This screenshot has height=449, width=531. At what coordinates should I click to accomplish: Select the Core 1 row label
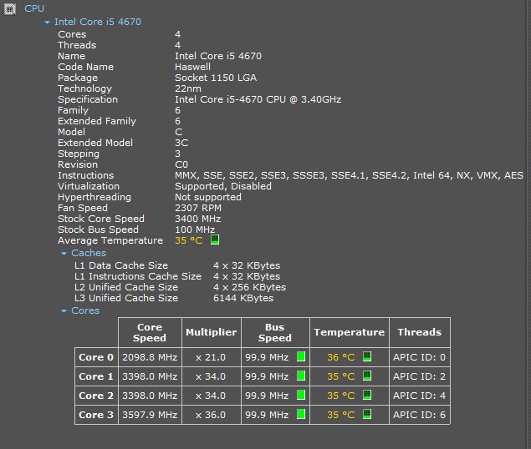(x=96, y=376)
